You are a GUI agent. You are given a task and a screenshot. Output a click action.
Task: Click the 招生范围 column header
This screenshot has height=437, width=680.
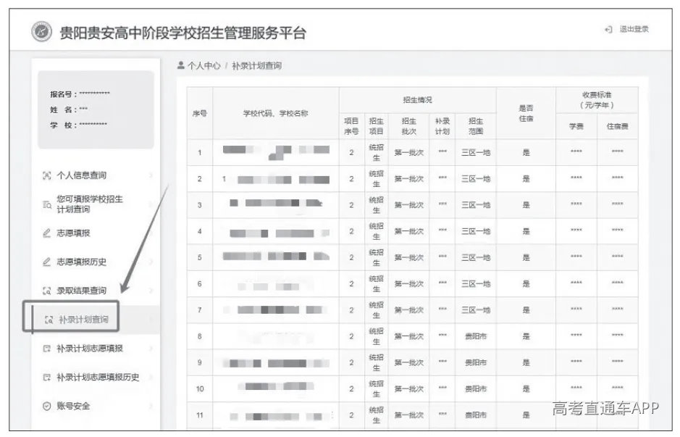[x=475, y=126]
